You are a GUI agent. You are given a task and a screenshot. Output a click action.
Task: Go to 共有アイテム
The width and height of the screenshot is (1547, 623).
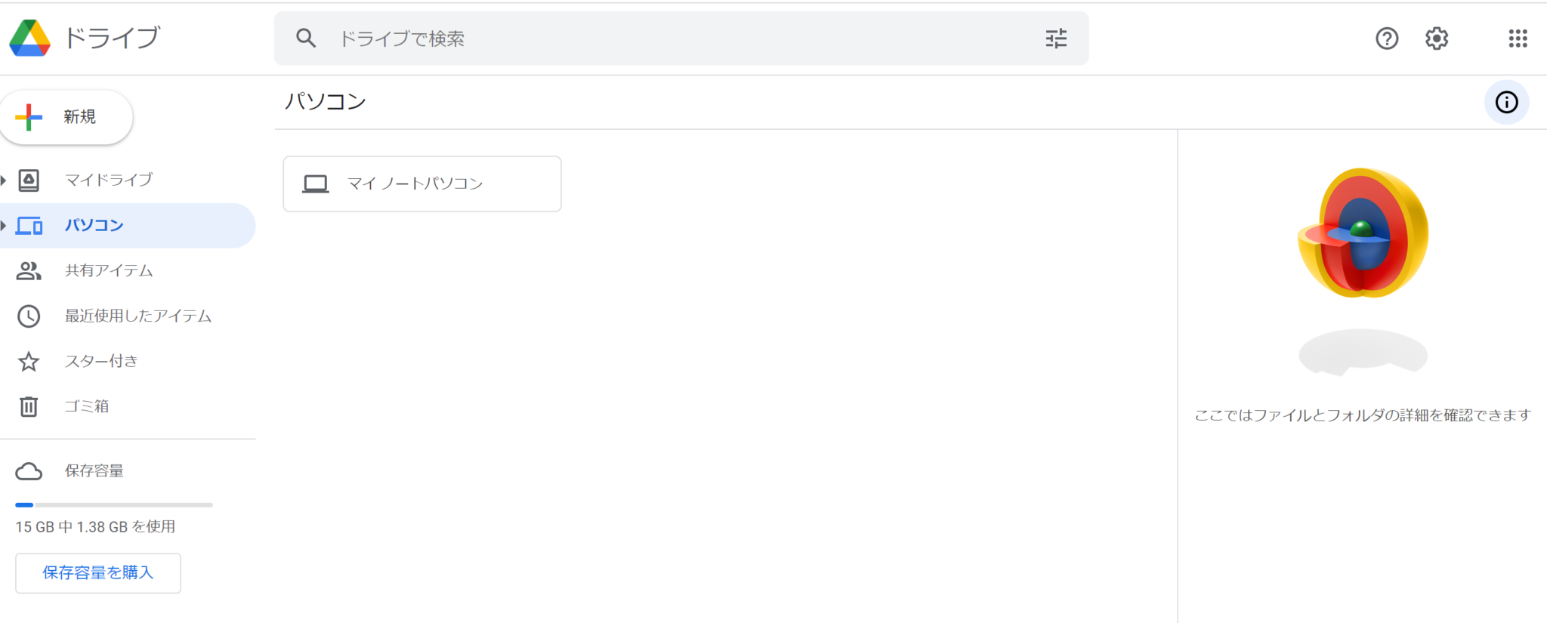(109, 270)
